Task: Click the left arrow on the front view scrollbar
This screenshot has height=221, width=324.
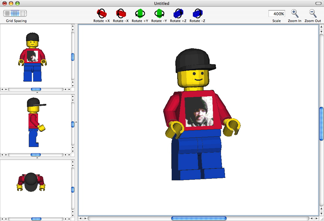Action: (2, 89)
